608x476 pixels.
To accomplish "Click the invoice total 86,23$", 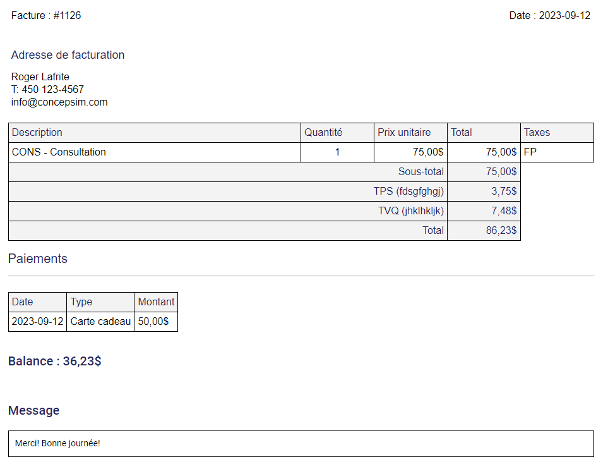I will pos(501,231).
